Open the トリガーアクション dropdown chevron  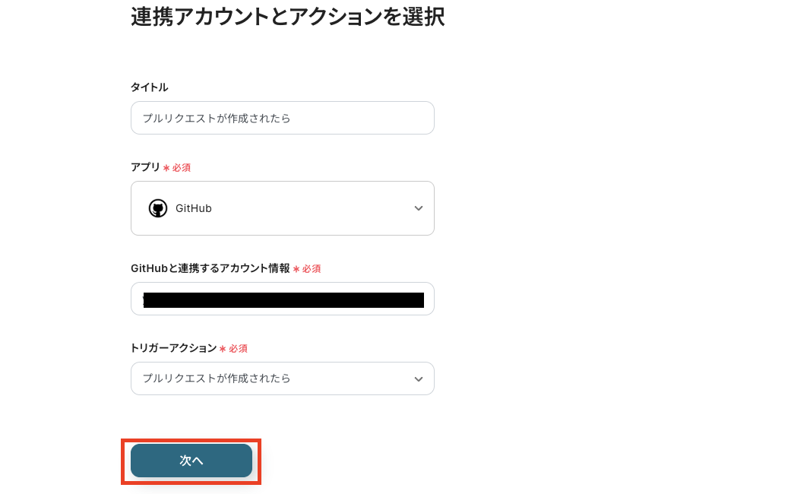click(x=418, y=378)
